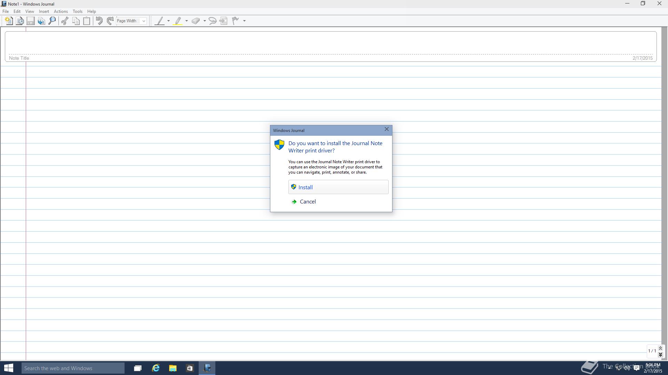Open Task View from the taskbar
This screenshot has width=668, height=375.
pos(138,368)
